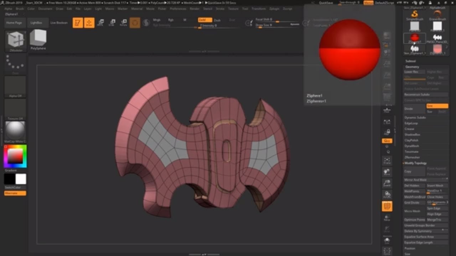
Task: Click Mirror And Weld button
Action: click(426, 180)
